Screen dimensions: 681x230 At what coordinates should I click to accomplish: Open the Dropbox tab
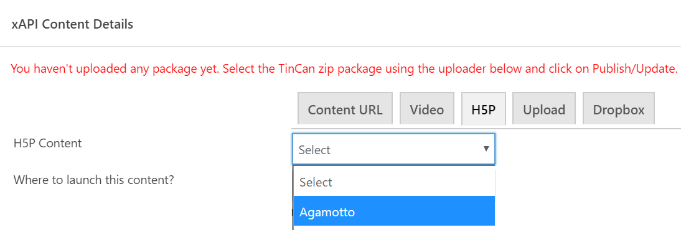[x=619, y=109]
